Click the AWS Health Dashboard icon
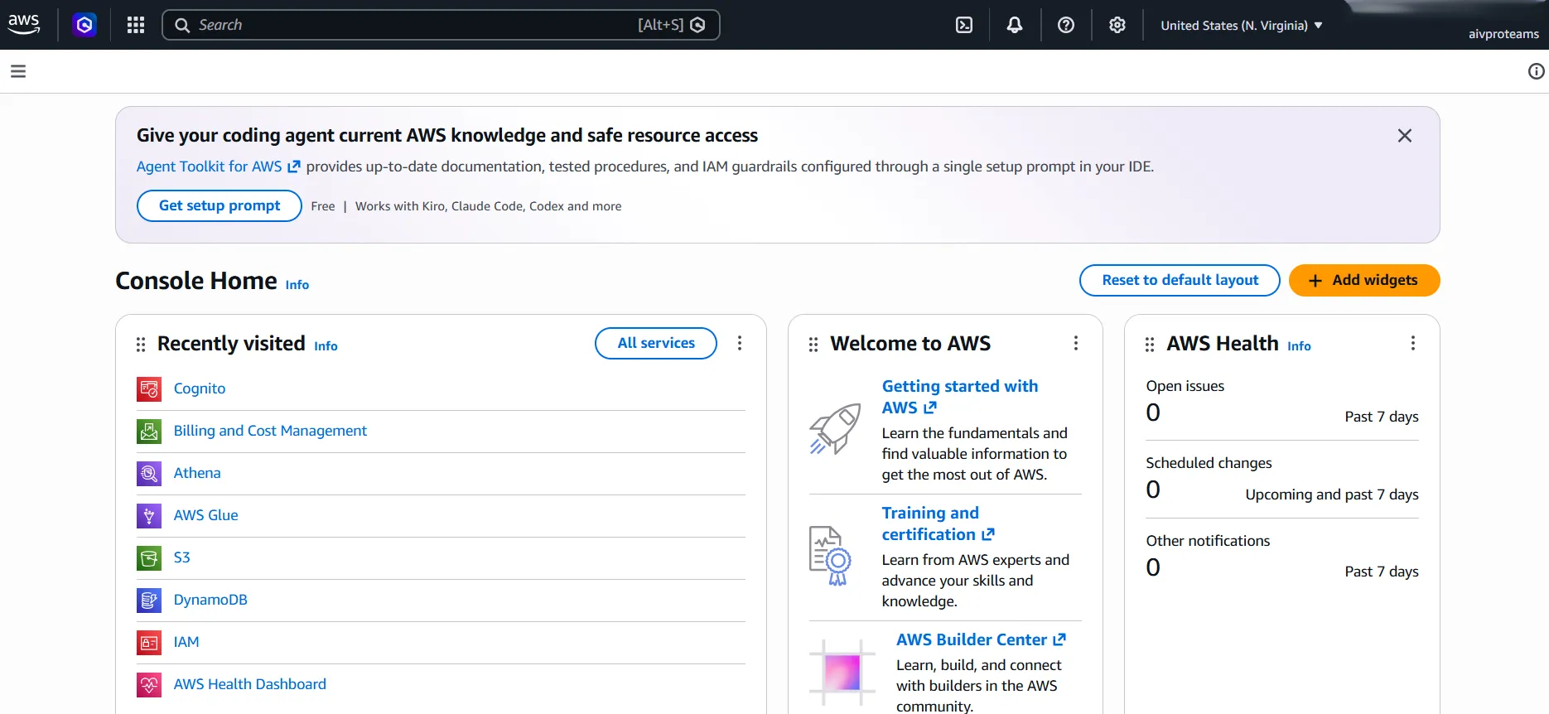Image resolution: width=1549 pixels, height=714 pixels. [x=149, y=684]
